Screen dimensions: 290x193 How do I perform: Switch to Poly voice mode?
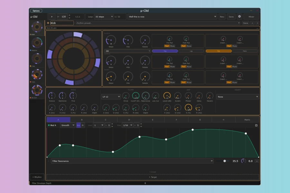tap(218, 51)
